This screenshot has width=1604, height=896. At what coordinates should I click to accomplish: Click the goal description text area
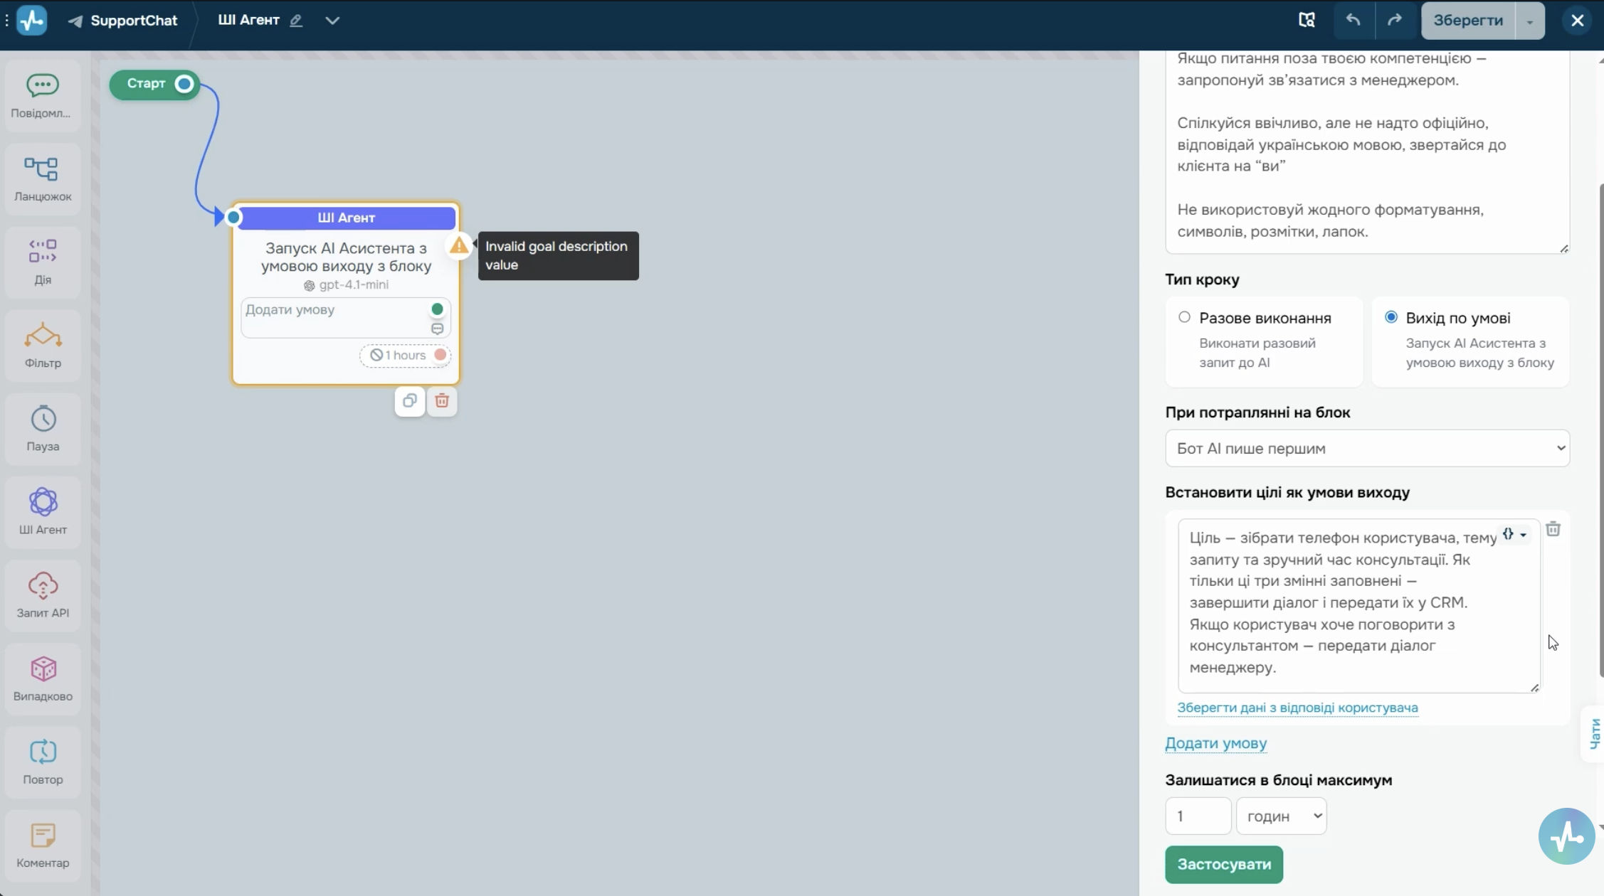coord(1358,605)
